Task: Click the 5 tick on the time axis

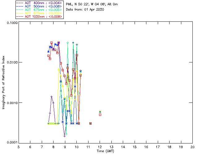Action: point(19,147)
